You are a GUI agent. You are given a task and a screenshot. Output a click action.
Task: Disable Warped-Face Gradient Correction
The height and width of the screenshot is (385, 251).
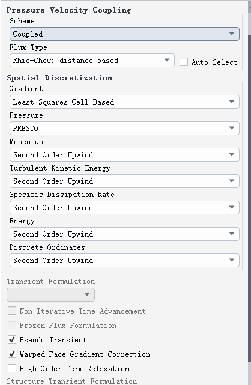(12, 354)
